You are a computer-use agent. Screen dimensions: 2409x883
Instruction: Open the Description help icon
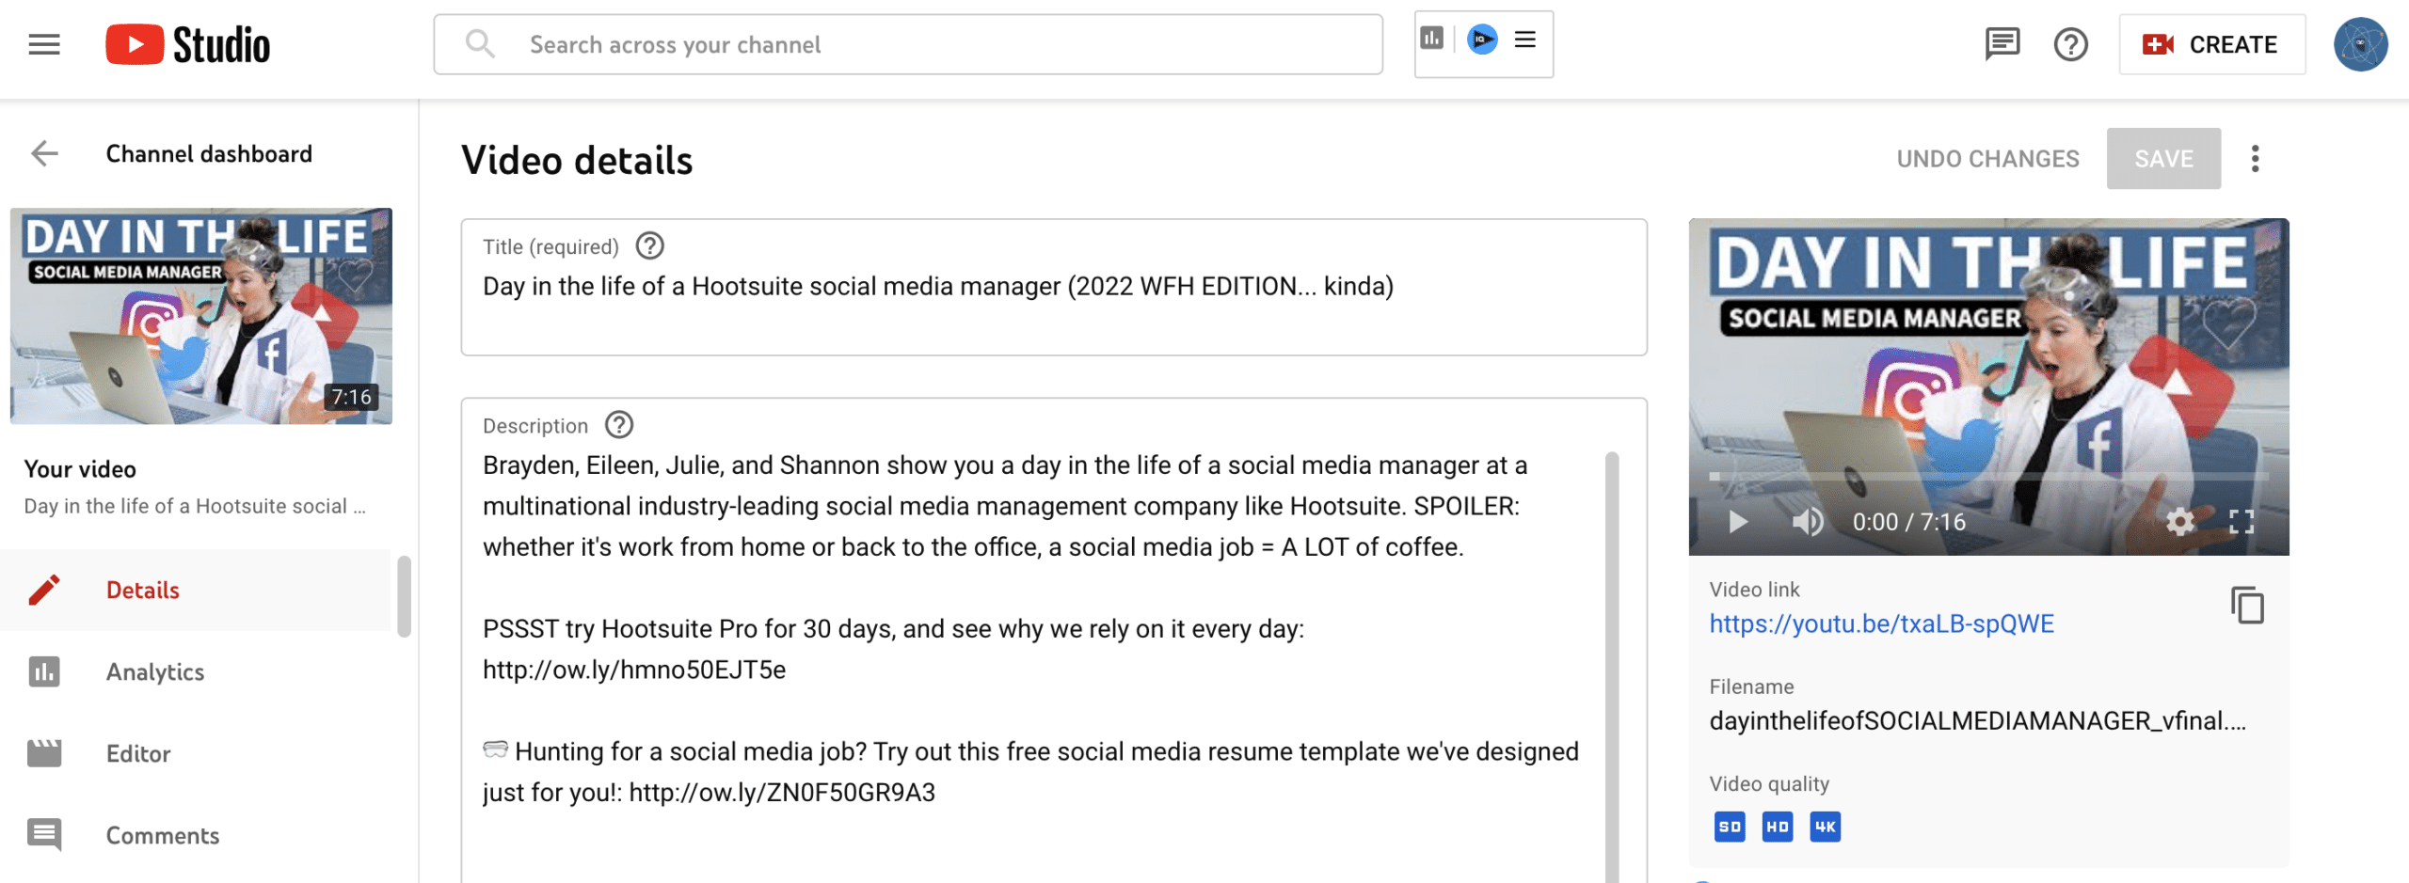(x=618, y=425)
